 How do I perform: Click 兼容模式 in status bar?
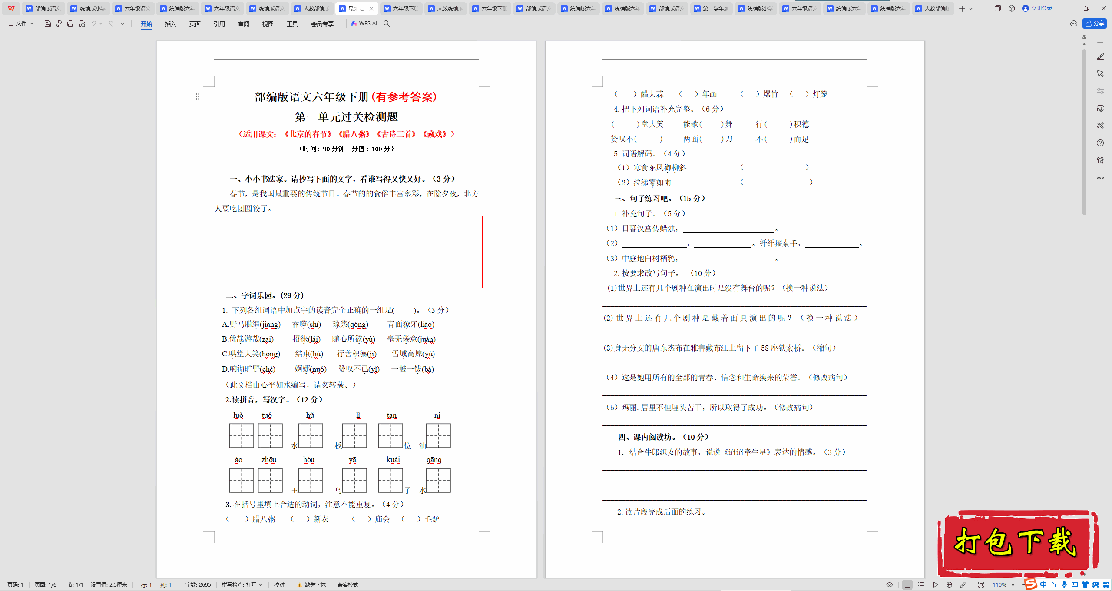(x=348, y=585)
